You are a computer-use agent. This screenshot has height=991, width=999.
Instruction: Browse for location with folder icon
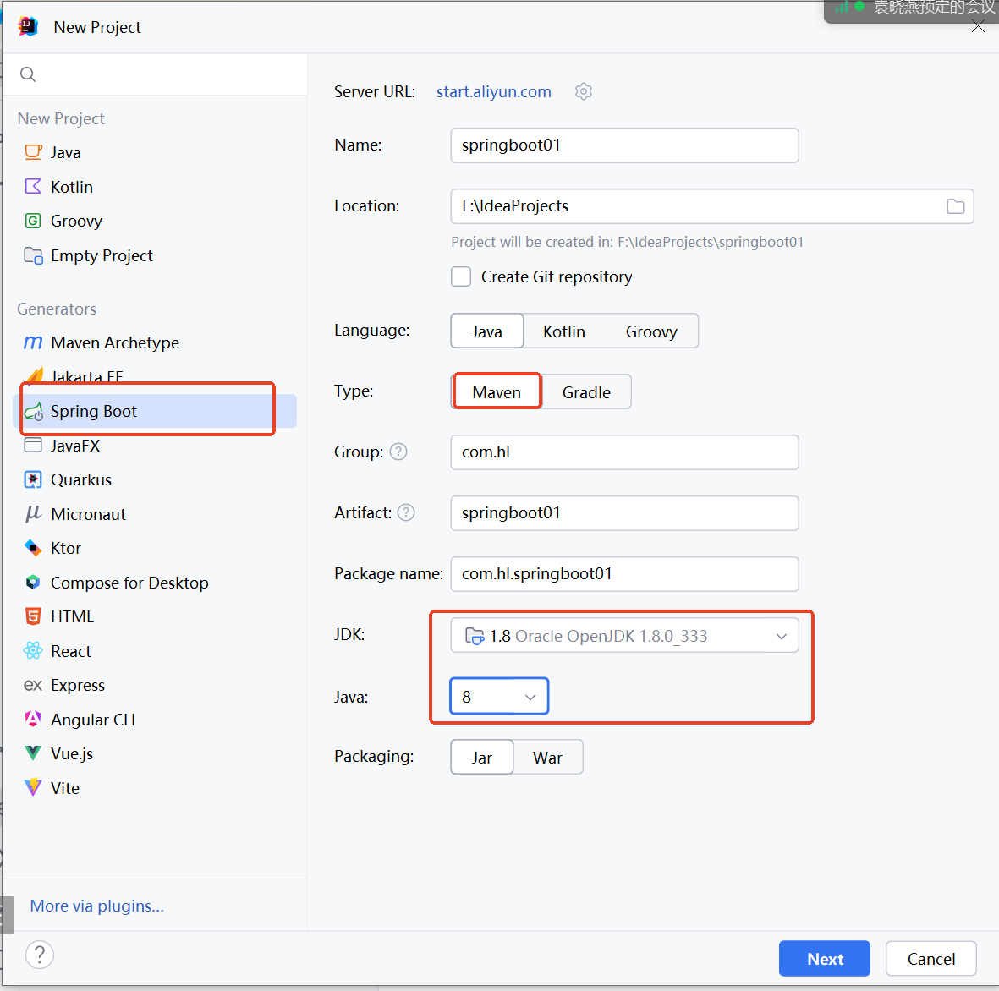click(955, 206)
